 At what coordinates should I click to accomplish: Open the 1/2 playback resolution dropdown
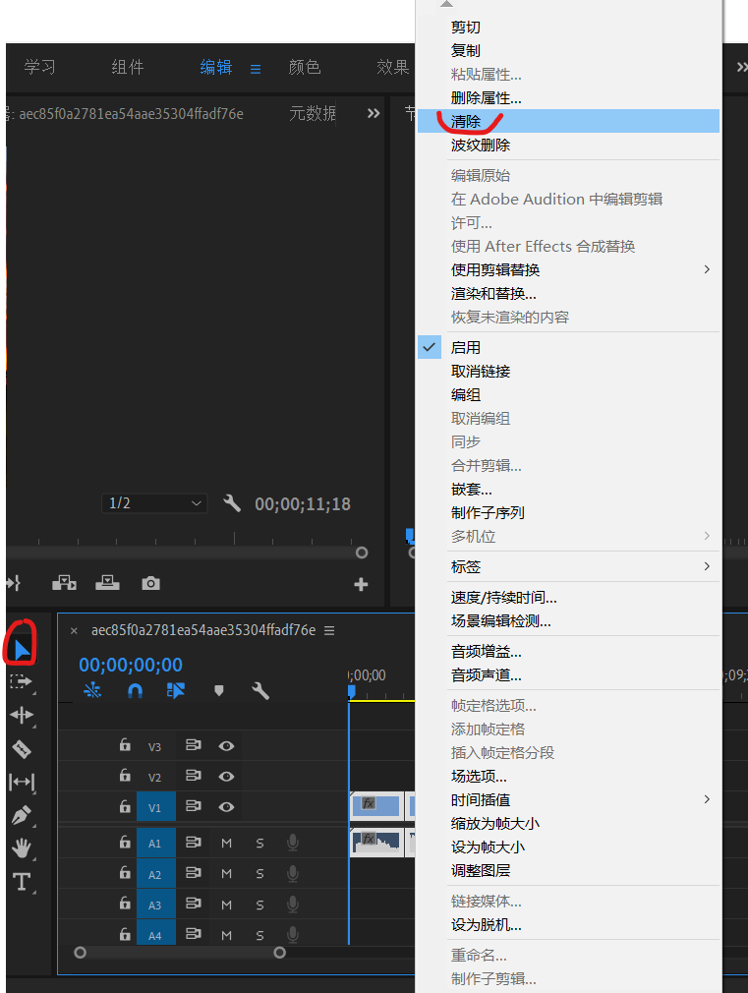[x=154, y=503]
